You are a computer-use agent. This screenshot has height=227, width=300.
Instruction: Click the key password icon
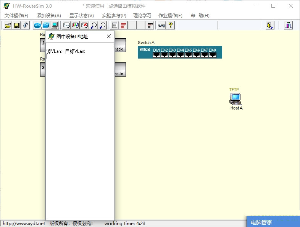pos(161,25)
